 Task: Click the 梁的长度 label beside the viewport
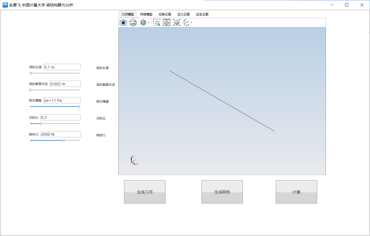point(103,68)
